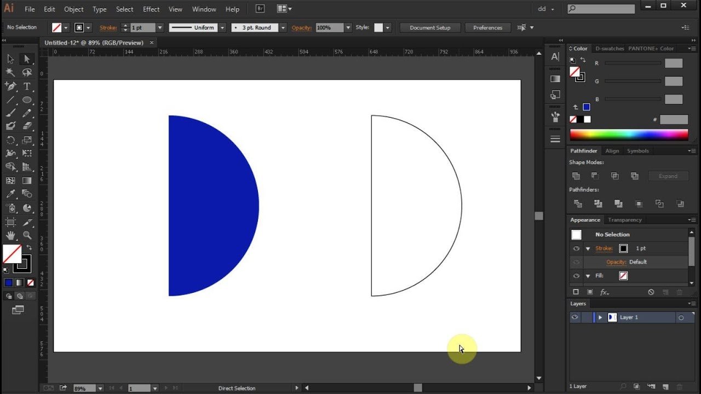Select the Scale tool
The width and height of the screenshot is (701, 394).
pos(27,141)
